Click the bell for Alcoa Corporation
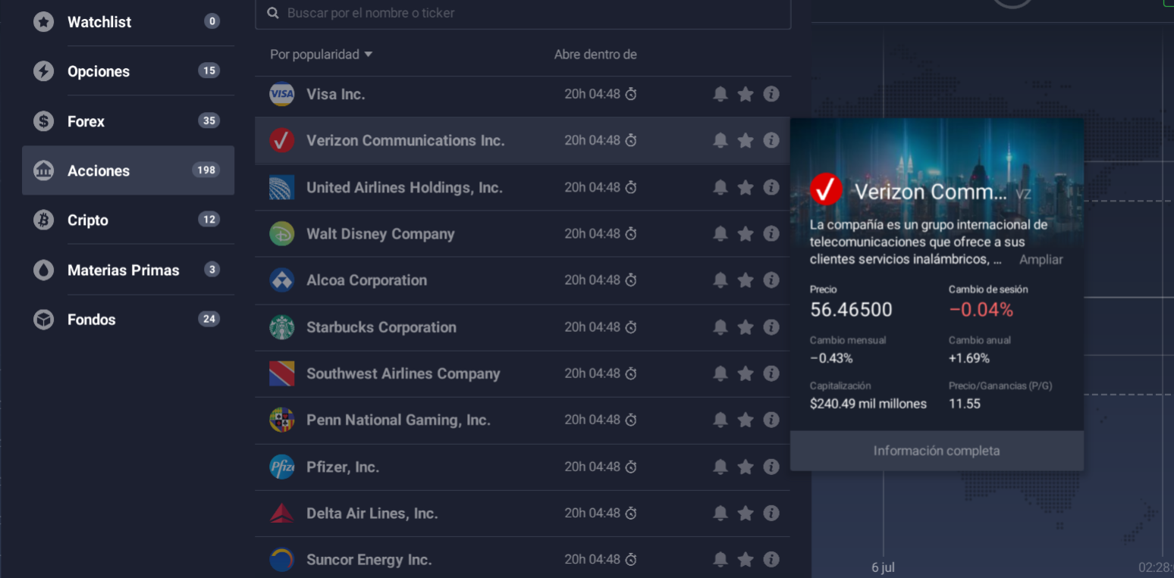 pos(720,280)
